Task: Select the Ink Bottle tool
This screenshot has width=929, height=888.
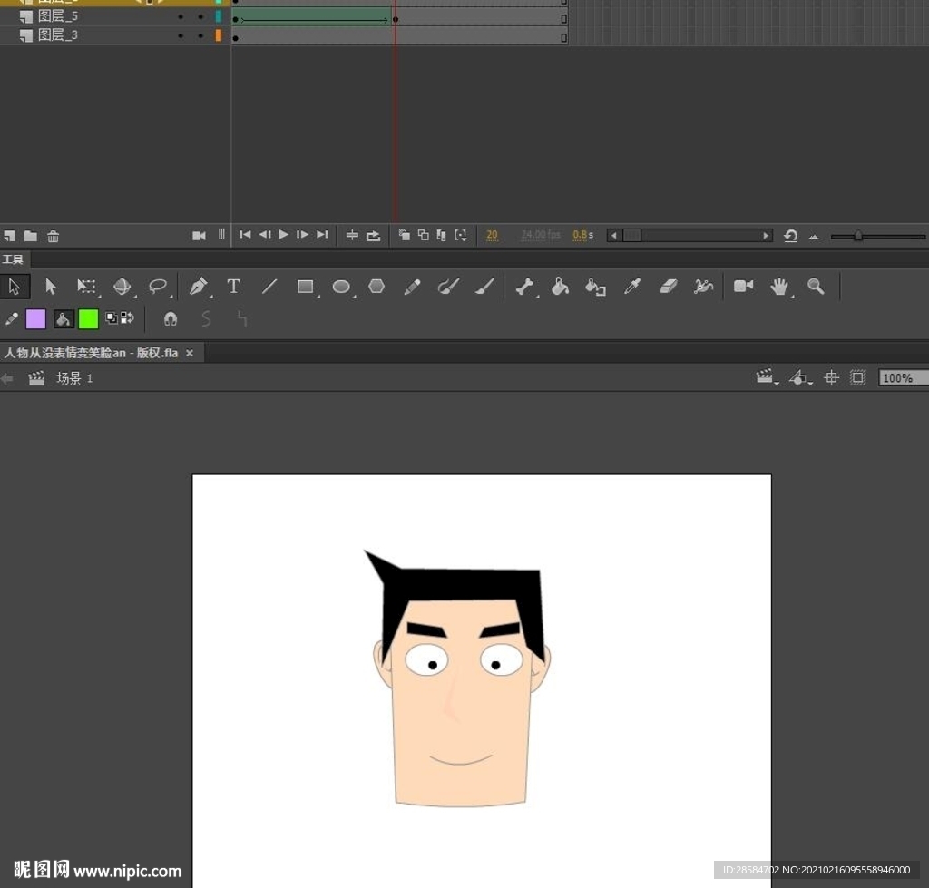Action: [x=595, y=287]
